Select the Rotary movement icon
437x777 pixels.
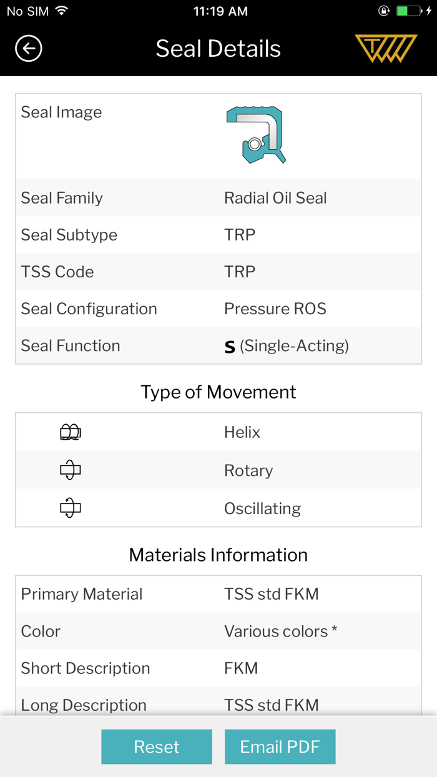tap(70, 470)
